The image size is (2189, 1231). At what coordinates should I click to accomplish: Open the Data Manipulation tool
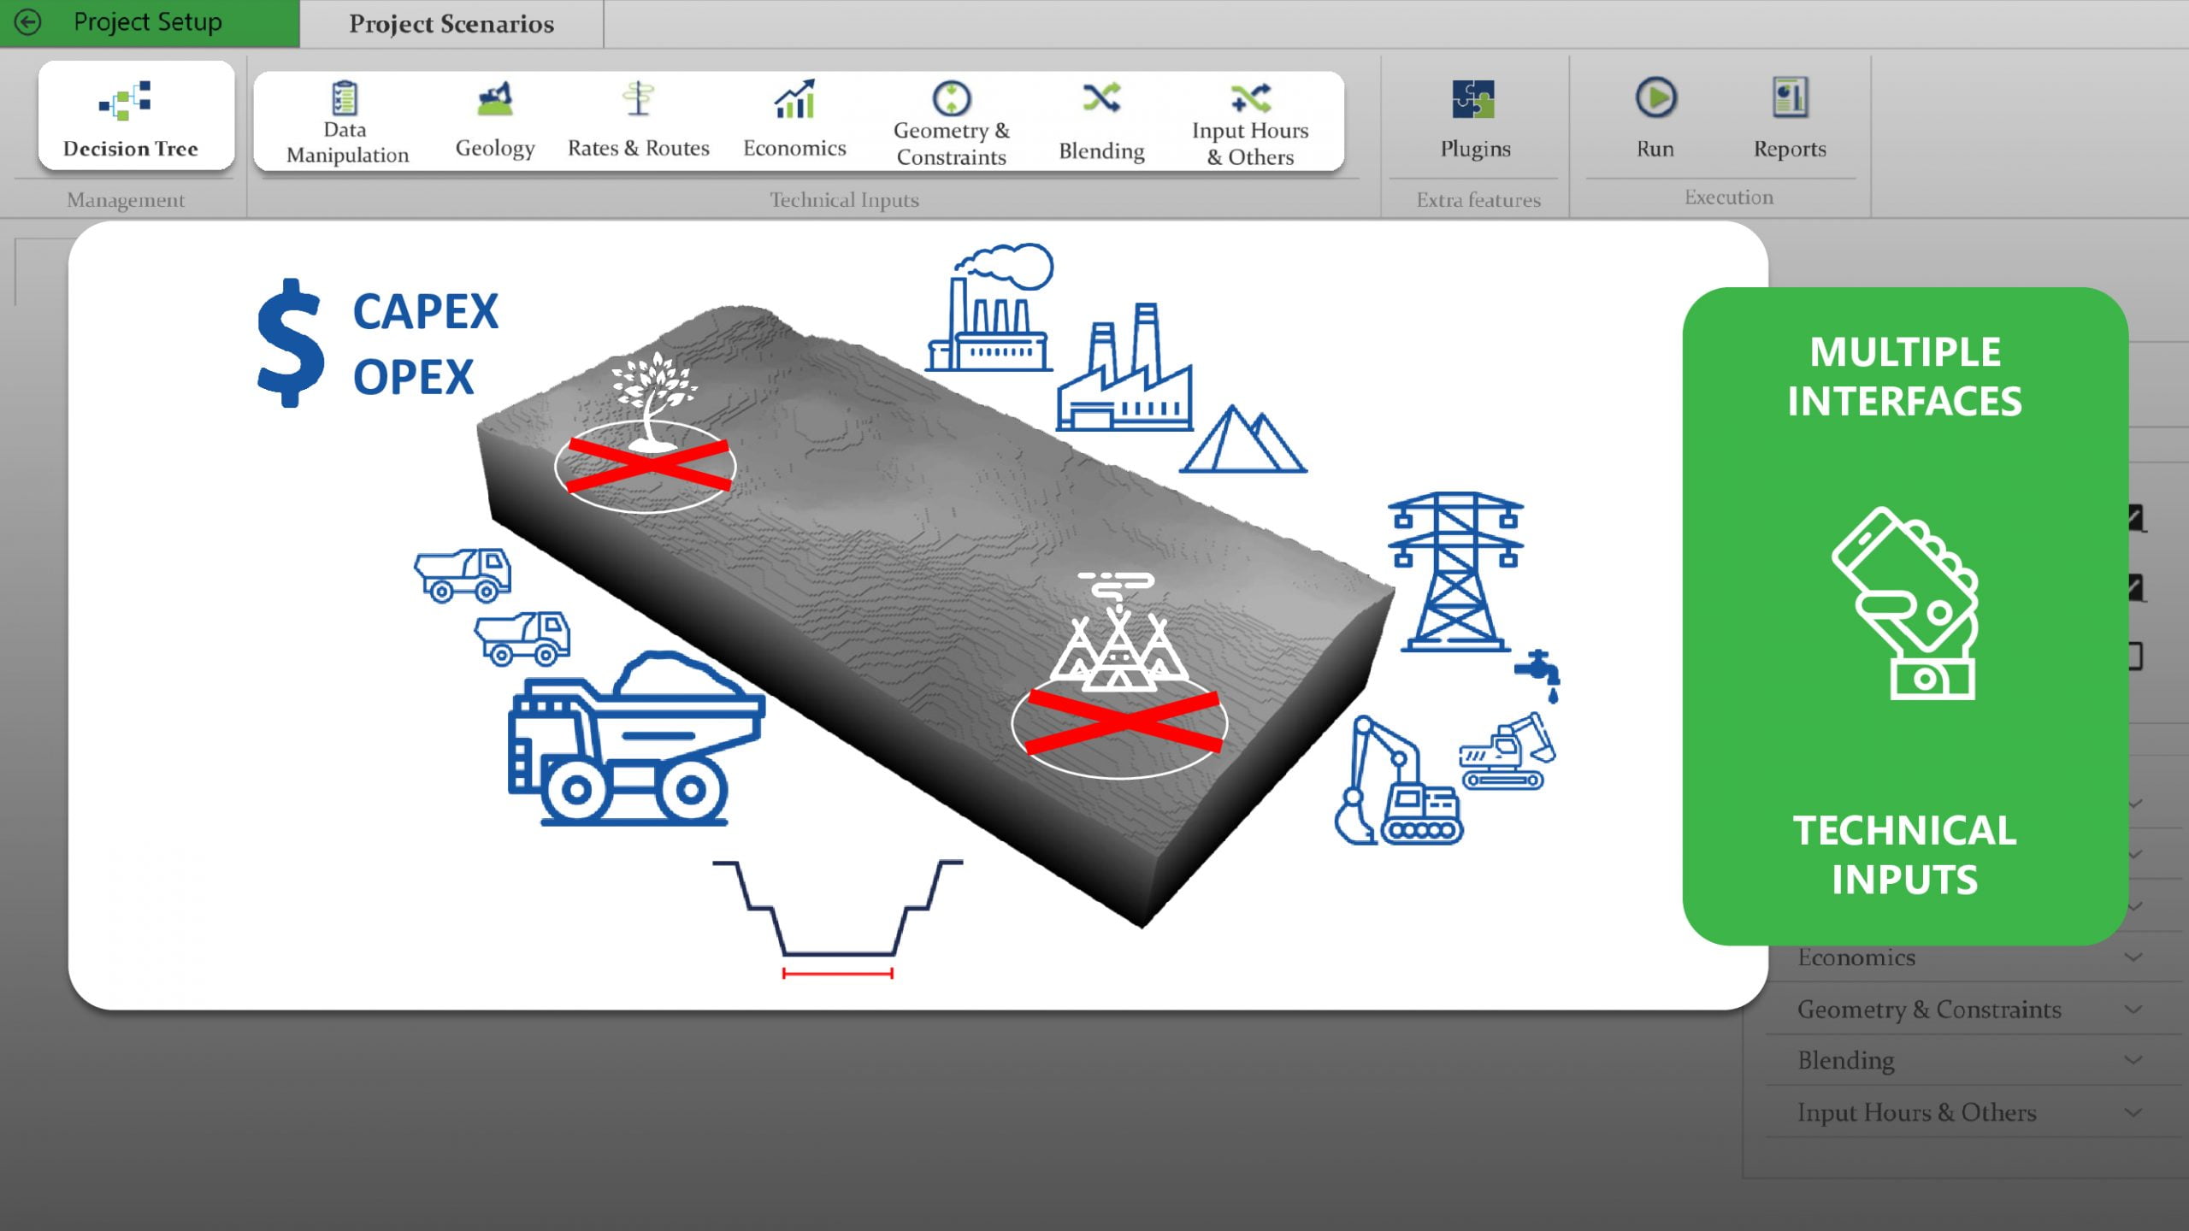coord(345,99)
